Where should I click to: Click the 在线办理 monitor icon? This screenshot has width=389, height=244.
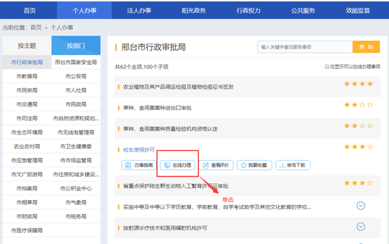click(167, 165)
